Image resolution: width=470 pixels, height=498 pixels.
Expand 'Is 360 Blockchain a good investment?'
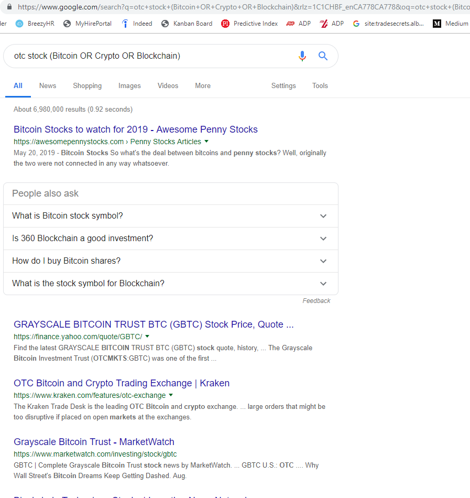[x=171, y=239]
